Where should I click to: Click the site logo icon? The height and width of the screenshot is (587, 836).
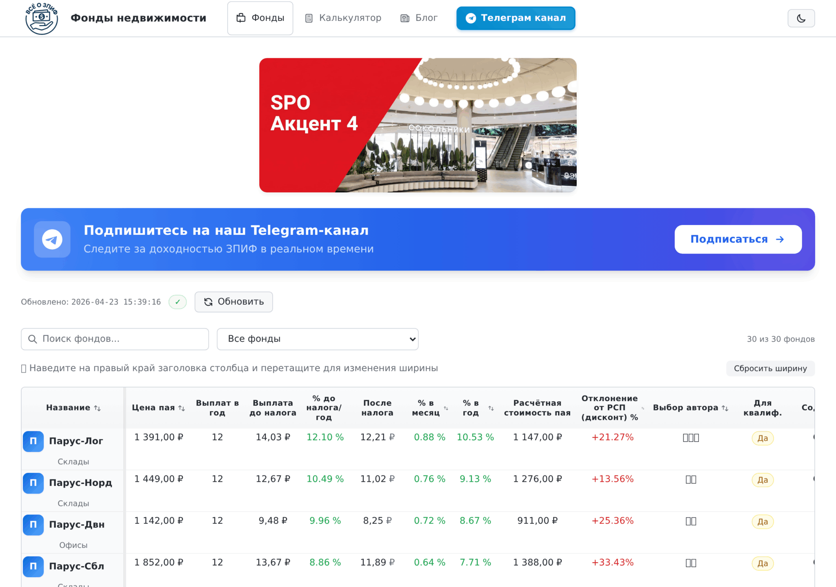[x=42, y=18]
